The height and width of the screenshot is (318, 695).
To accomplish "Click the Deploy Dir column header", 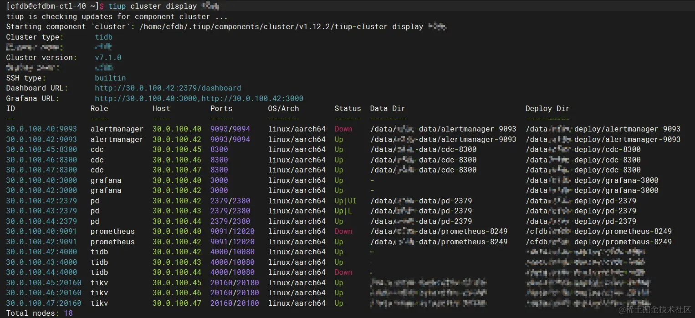I will [547, 109].
